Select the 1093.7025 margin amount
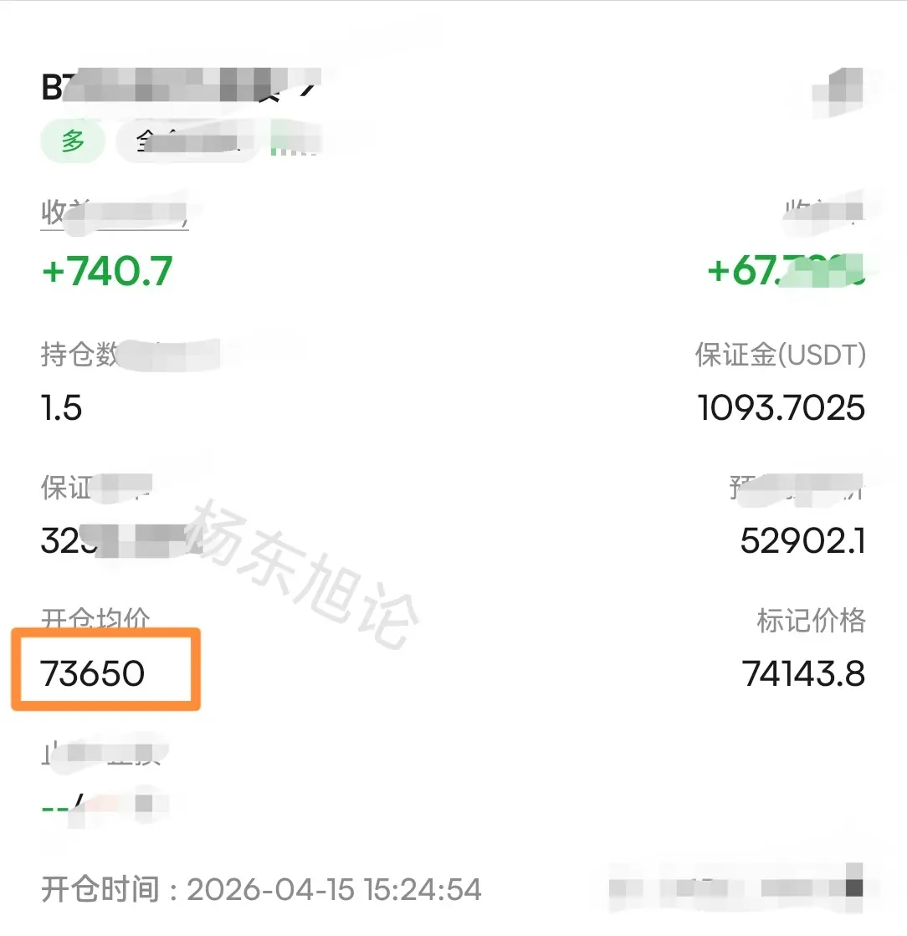This screenshot has height=936, width=907. [781, 408]
